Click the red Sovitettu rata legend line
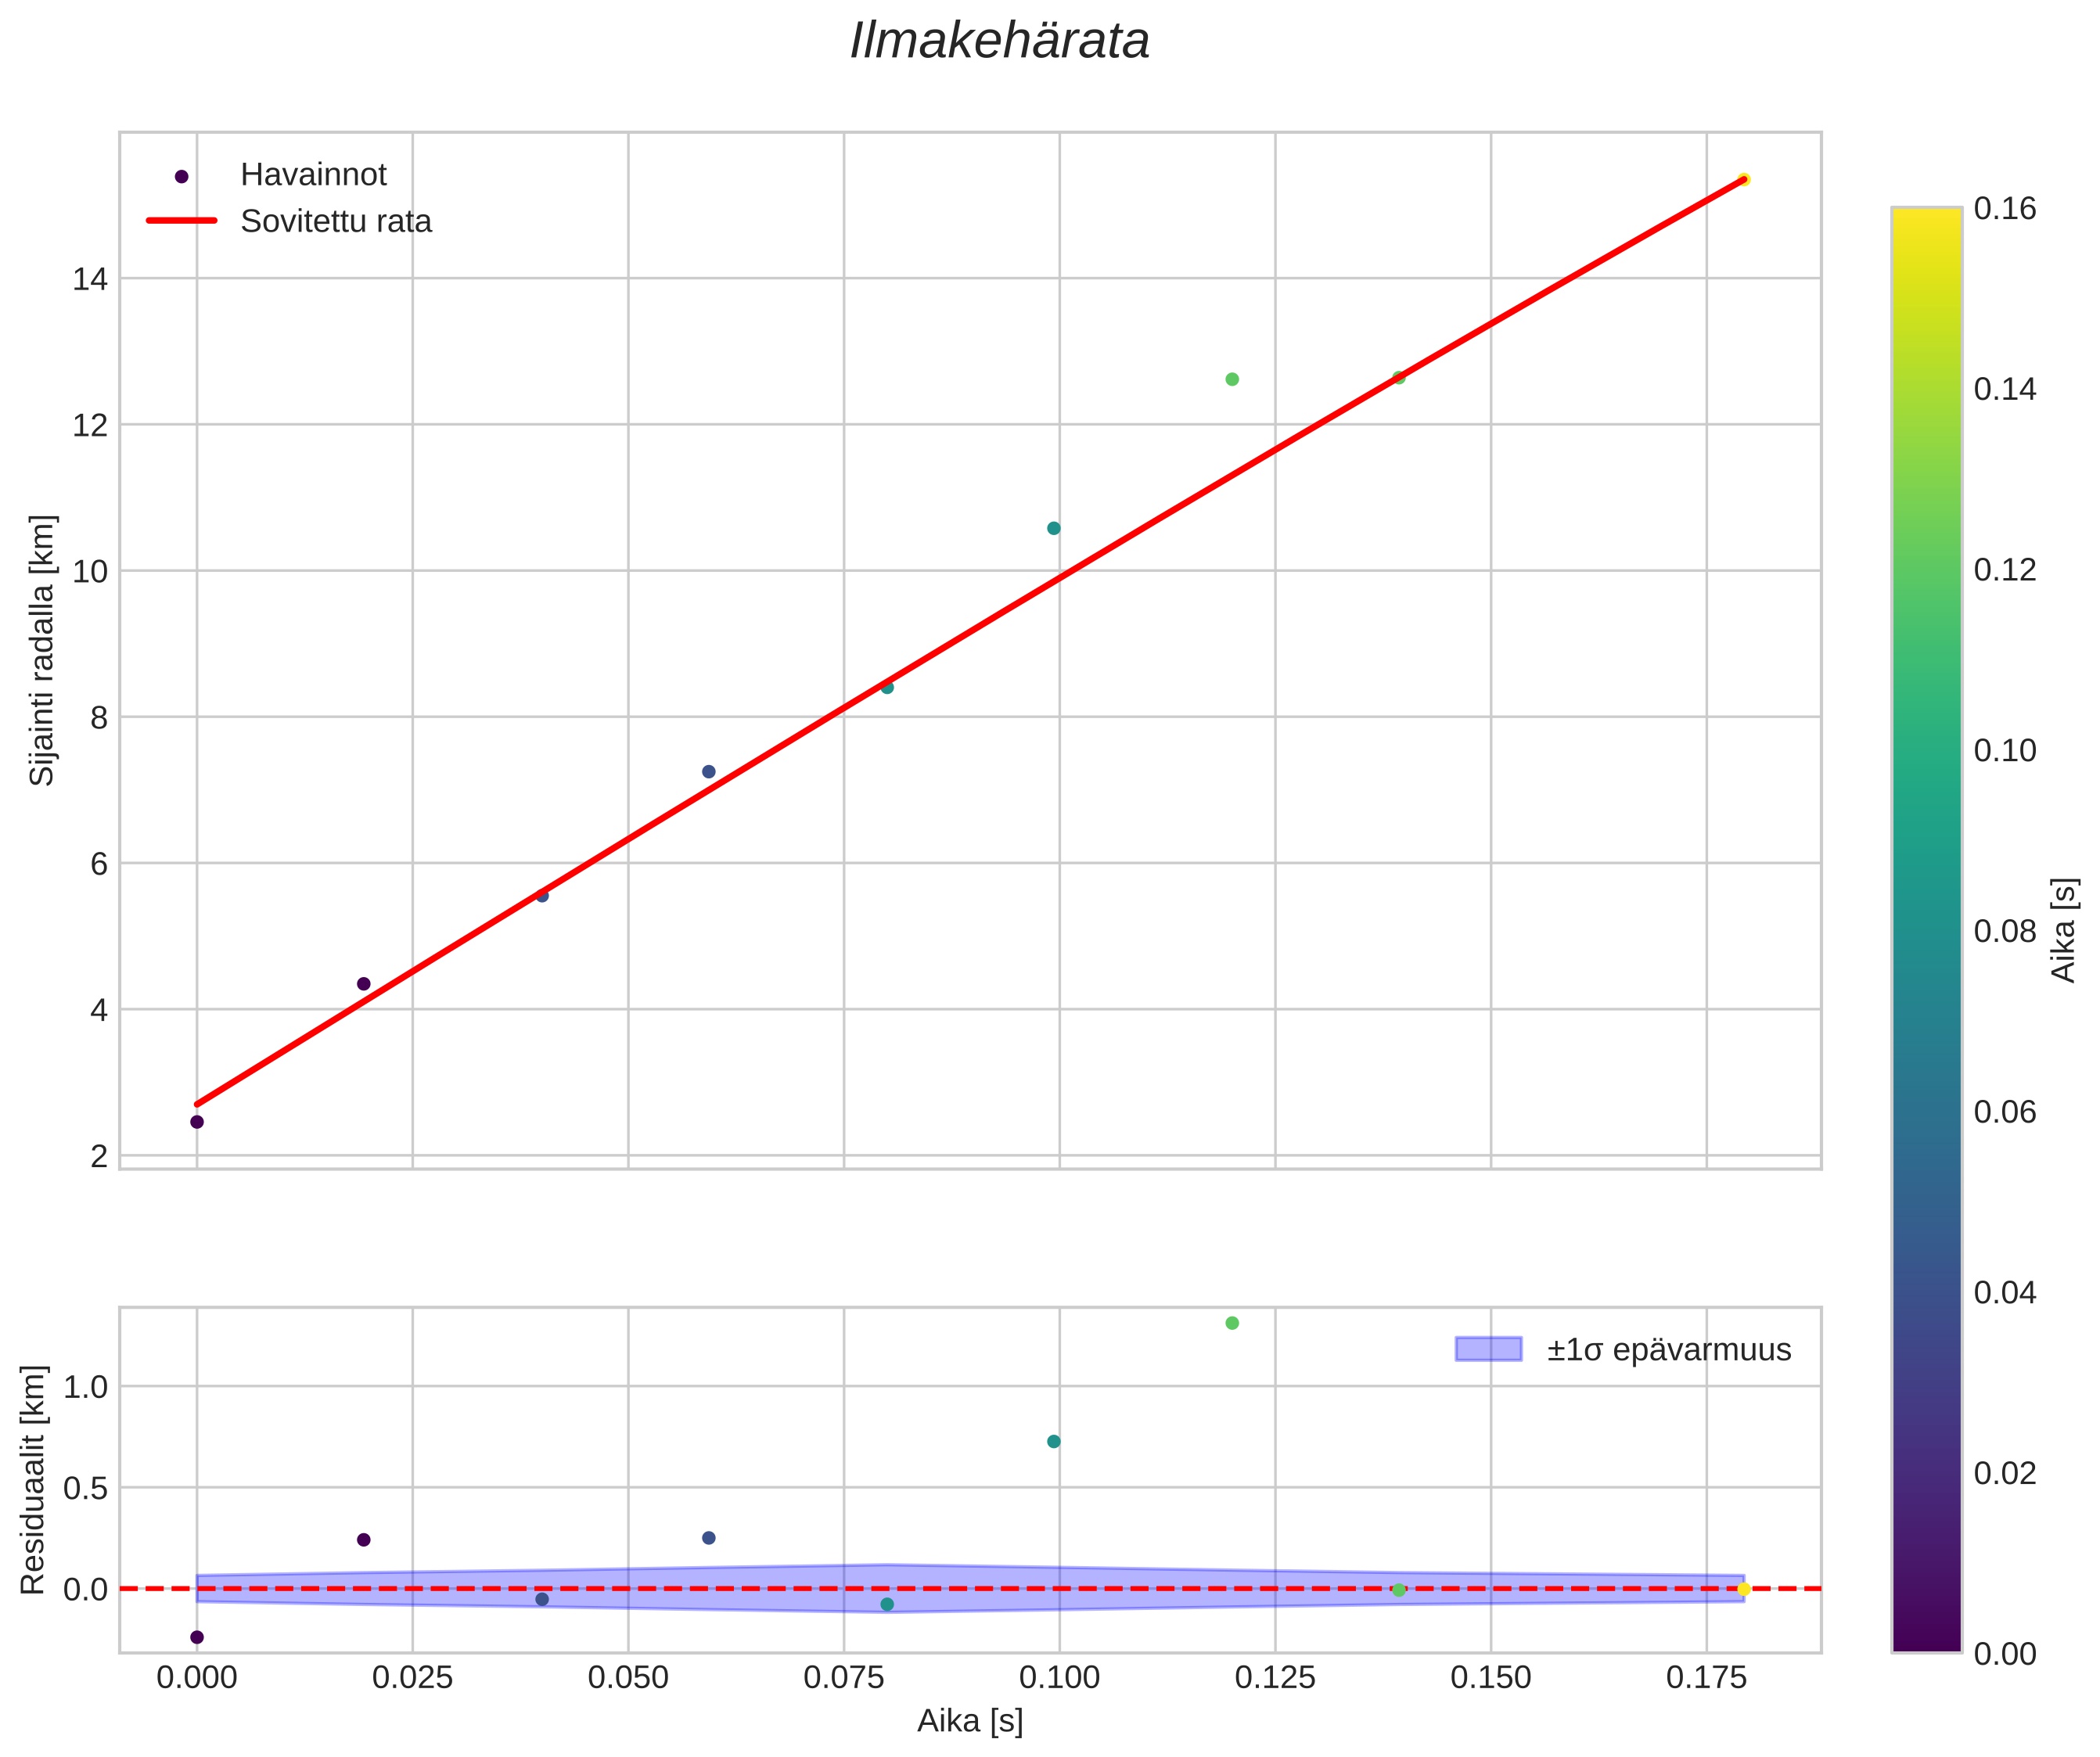Viewport: 2100px width, 1757px height. pos(181,221)
